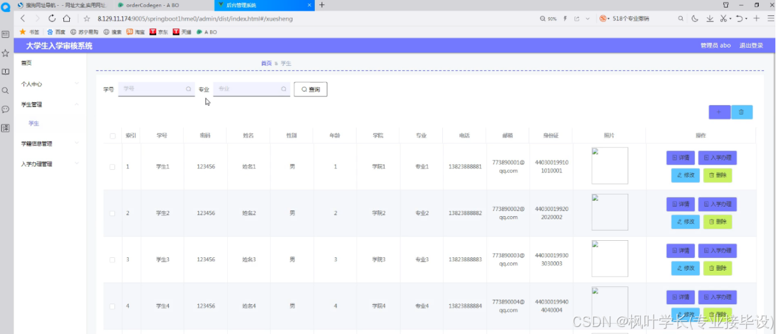
Task: Click the email 773890003@qq.com
Action: 508,259
